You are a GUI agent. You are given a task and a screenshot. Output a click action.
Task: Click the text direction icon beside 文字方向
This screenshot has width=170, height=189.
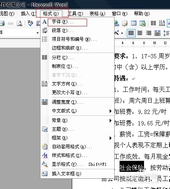[x=45, y=83]
